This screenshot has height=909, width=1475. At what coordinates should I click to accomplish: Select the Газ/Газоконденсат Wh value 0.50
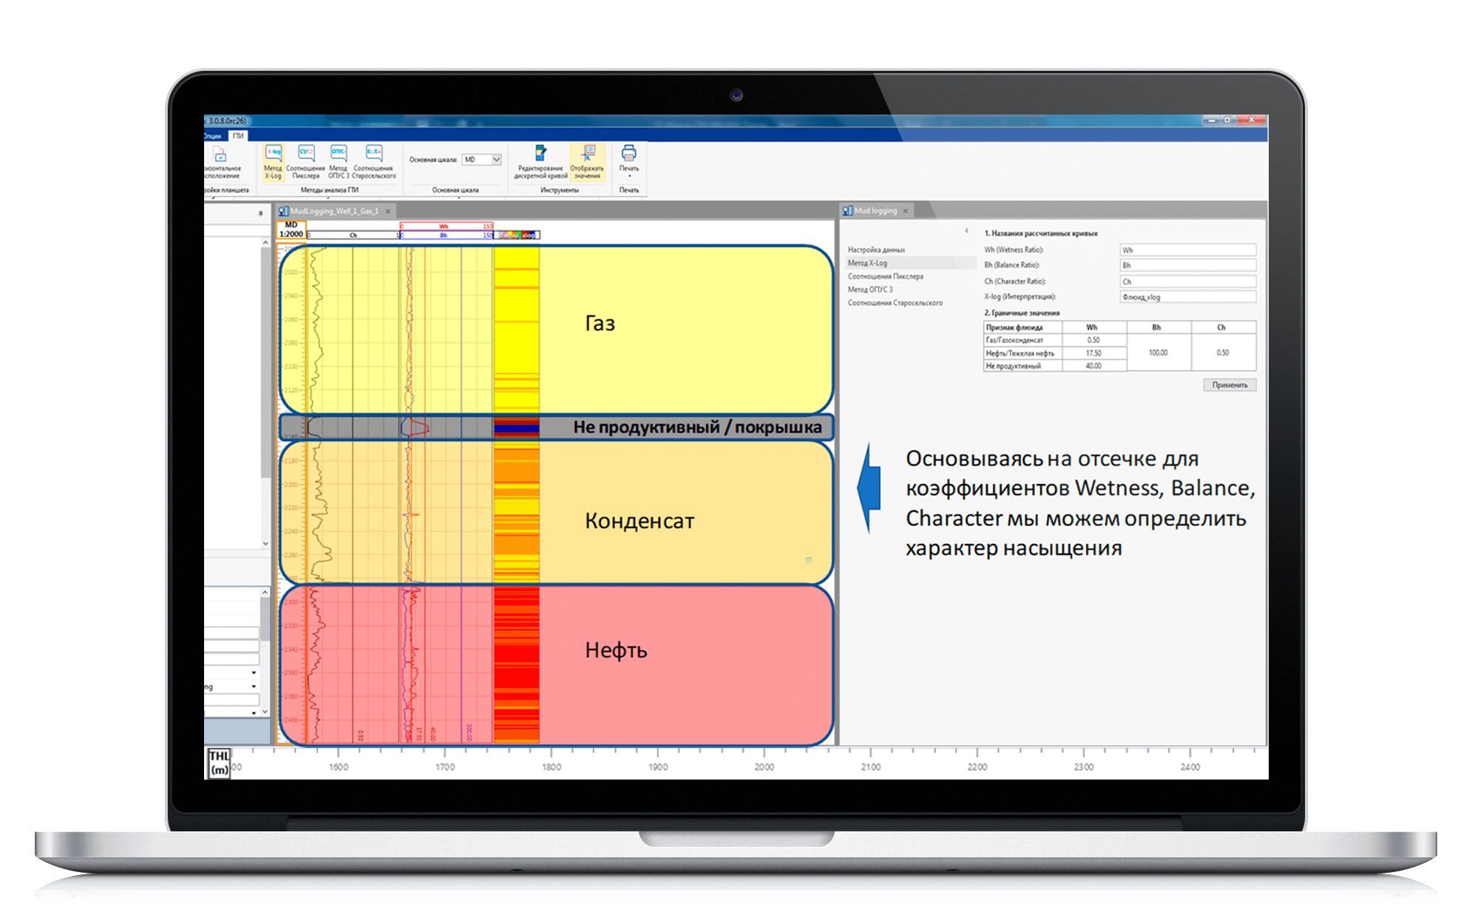pyautogui.click(x=1093, y=340)
